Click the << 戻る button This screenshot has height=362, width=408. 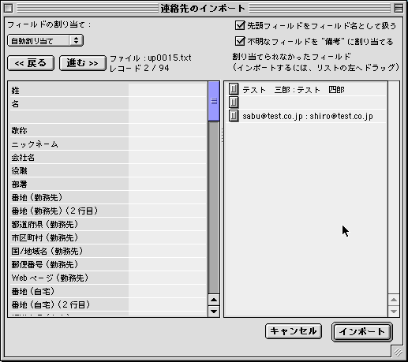31,63
